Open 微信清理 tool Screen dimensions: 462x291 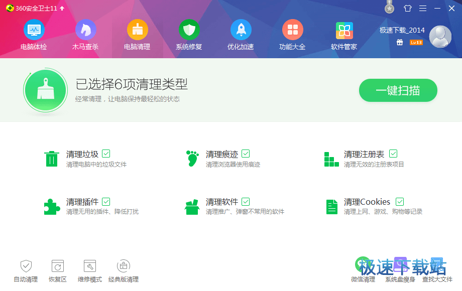(363, 269)
